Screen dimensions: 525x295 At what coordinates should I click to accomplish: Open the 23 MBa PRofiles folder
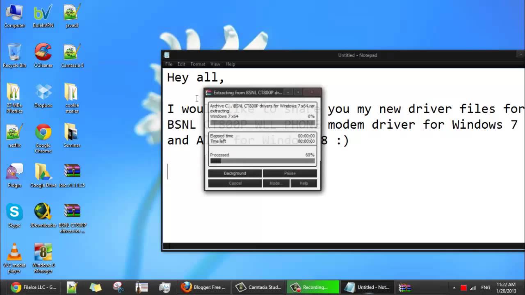[x=14, y=98]
